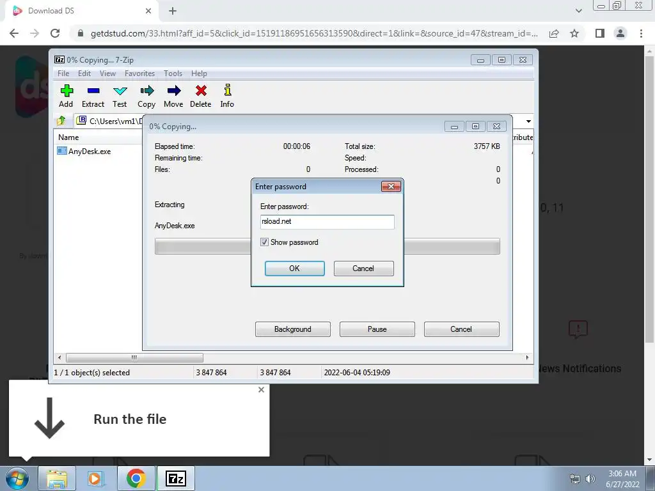Click the scroll left arrow in 7-Zip
Image resolution: width=655 pixels, height=491 pixels.
pyautogui.click(x=59, y=357)
